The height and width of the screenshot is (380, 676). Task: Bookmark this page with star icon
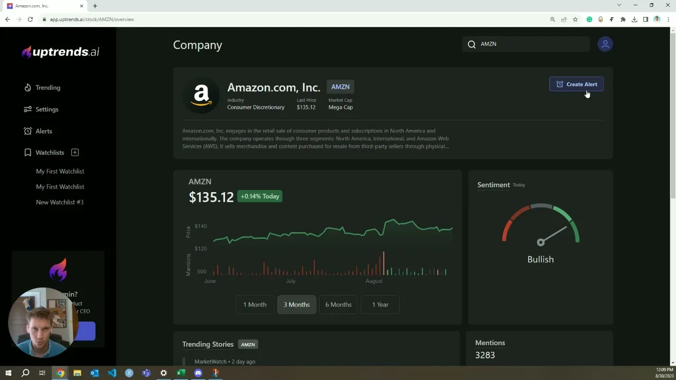click(x=575, y=20)
